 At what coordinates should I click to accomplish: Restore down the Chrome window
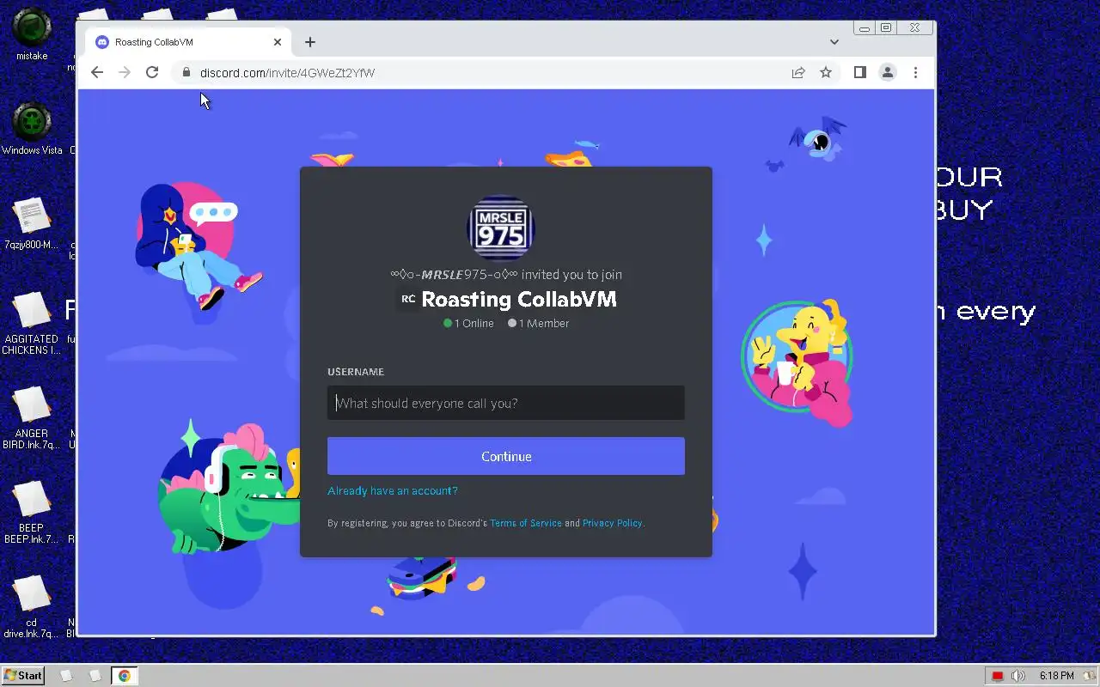[x=886, y=27]
